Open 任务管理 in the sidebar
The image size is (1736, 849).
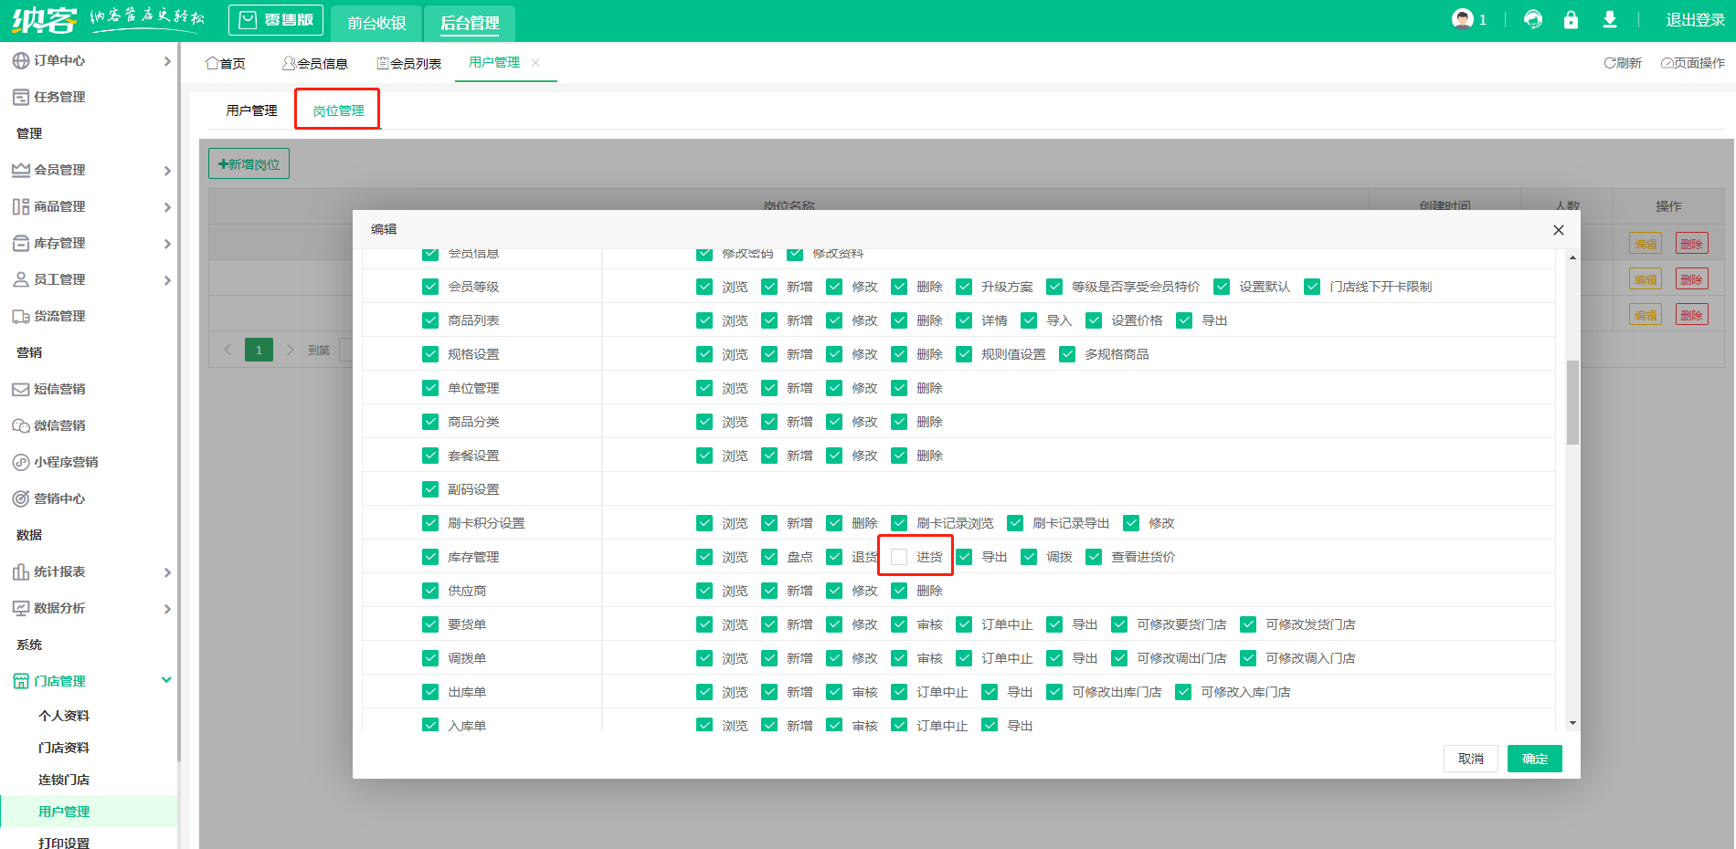coord(59,97)
